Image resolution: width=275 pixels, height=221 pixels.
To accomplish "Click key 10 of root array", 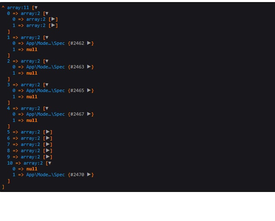I will (x=10, y=163).
